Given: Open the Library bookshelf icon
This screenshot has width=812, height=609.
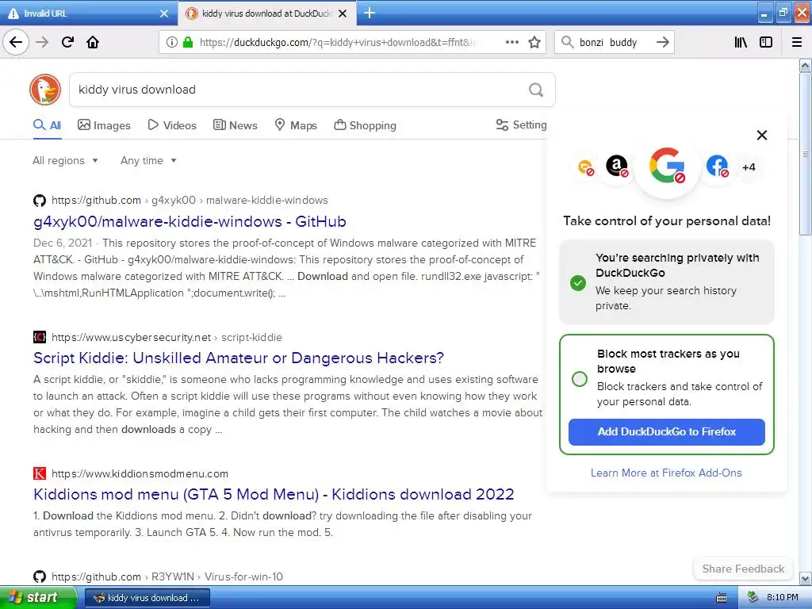Looking at the screenshot, I should 741,42.
